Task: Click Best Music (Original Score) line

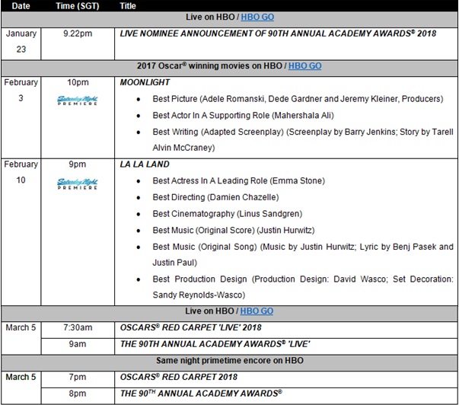Action: 233,230
